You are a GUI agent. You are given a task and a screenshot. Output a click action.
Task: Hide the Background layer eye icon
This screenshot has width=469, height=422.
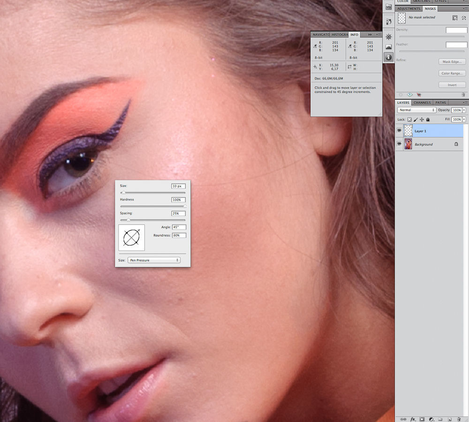400,144
